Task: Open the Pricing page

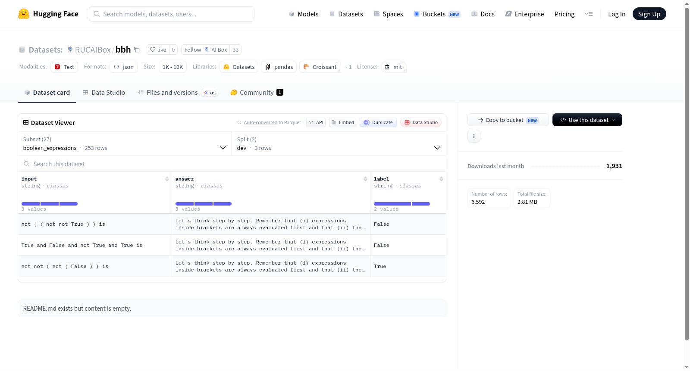Action: pyautogui.click(x=565, y=14)
